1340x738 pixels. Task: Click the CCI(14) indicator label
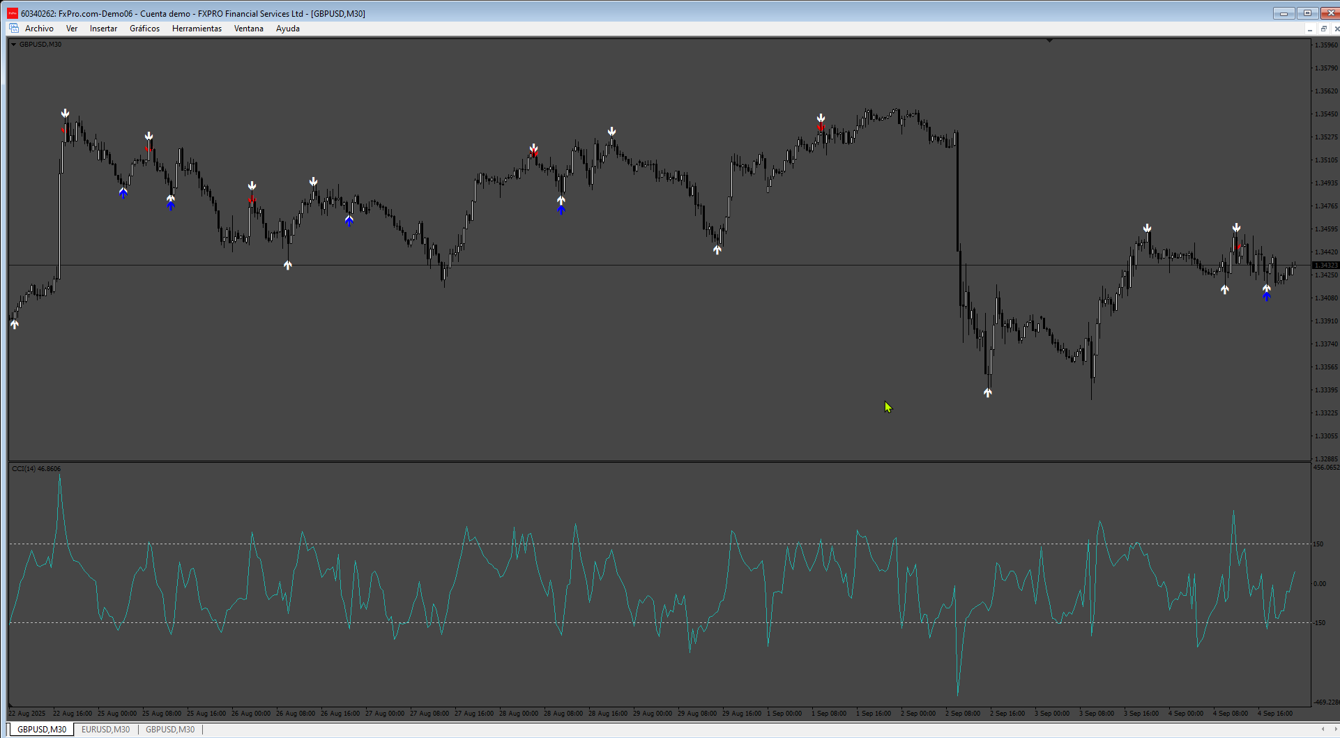36,468
